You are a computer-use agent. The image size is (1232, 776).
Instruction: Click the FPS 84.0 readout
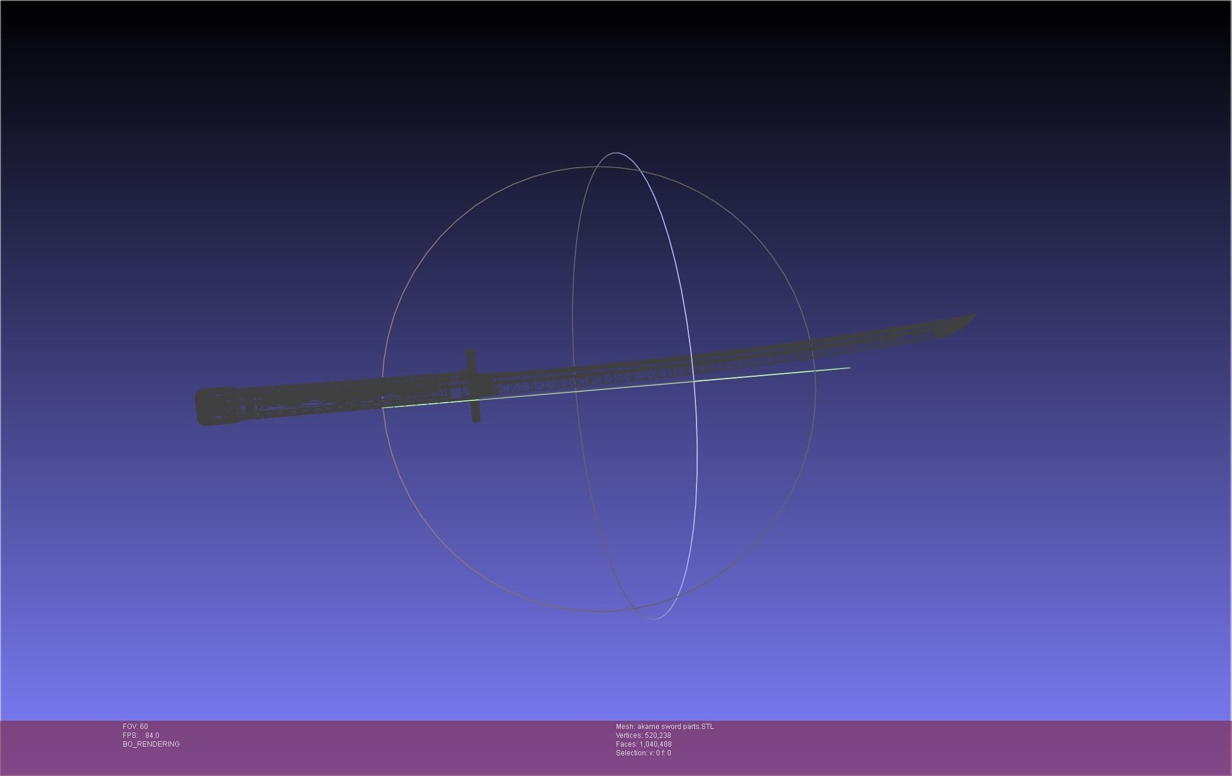(141, 735)
